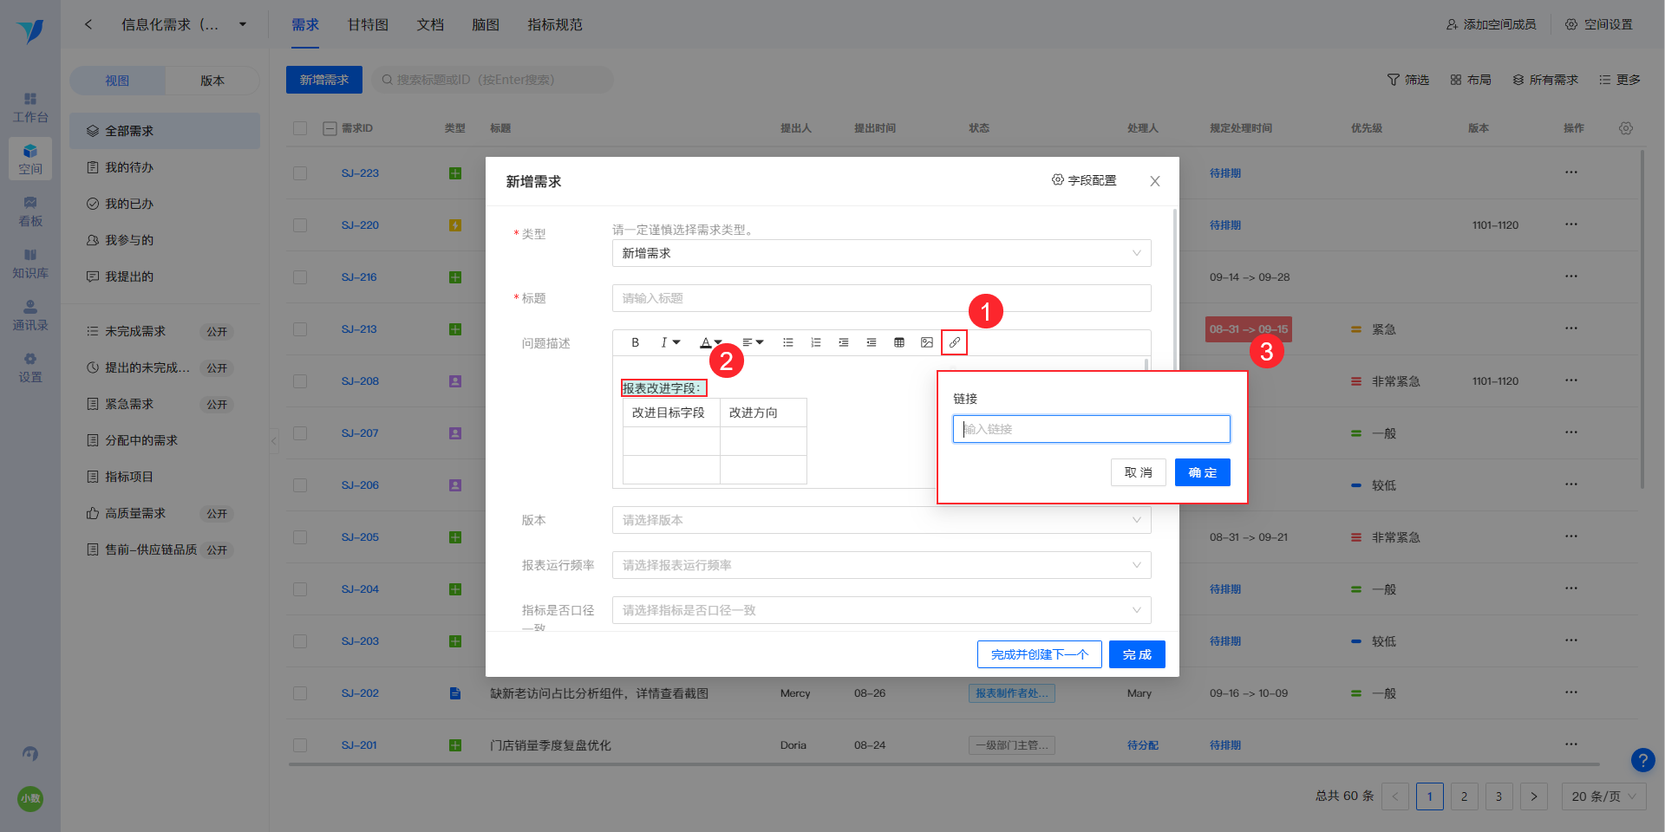Select all requirements with header checkbox
This screenshot has height=832, width=1665.
(x=300, y=128)
